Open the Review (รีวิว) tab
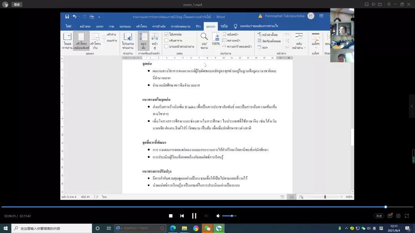The height and width of the screenshot is (233, 415). coord(198,26)
